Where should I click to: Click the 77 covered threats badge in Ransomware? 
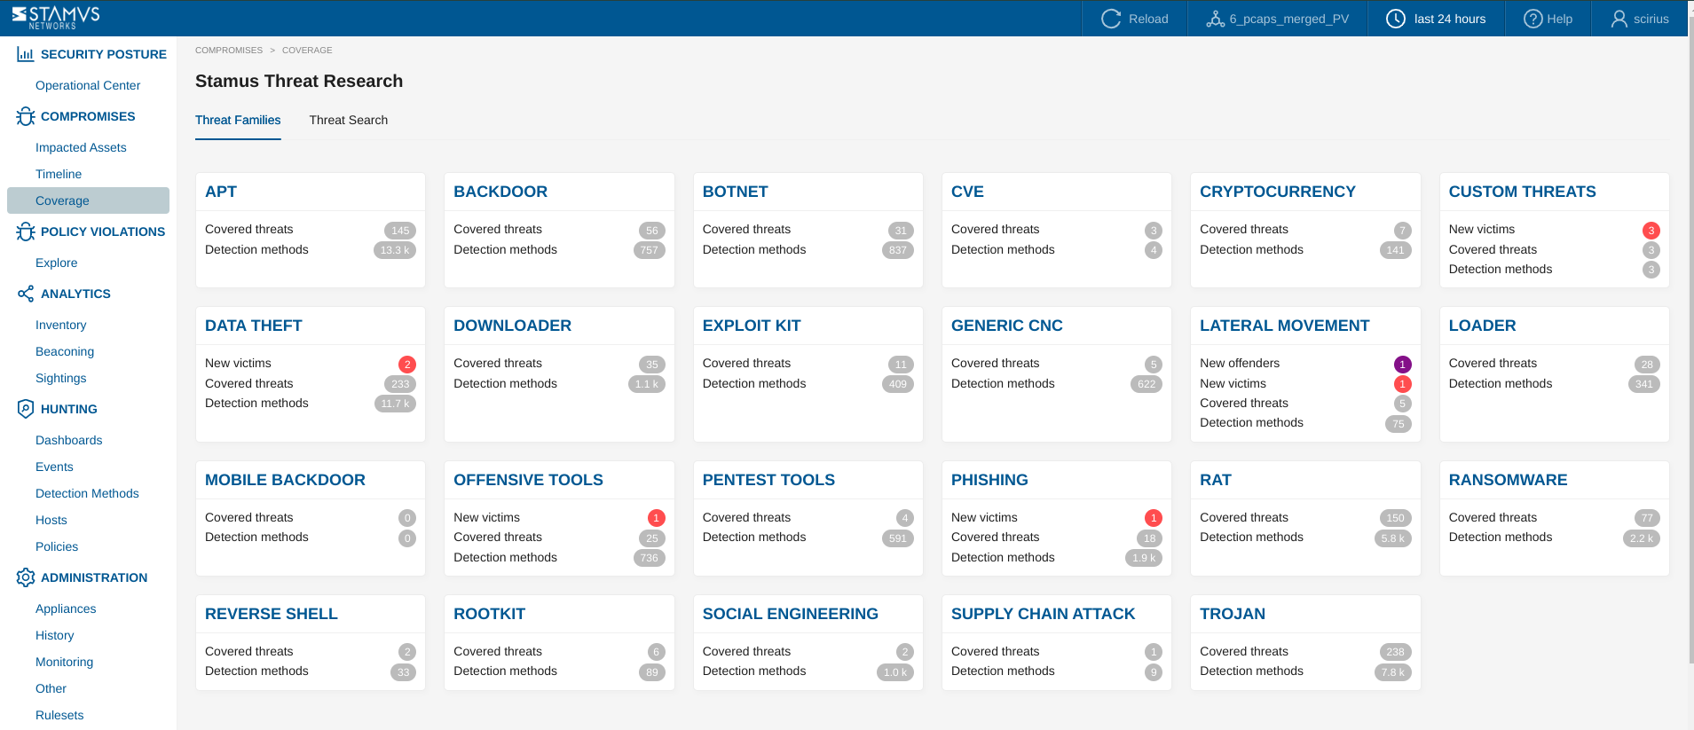click(x=1646, y=518)
